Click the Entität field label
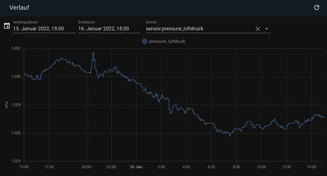The image size is (327, 176). (151, 22)
